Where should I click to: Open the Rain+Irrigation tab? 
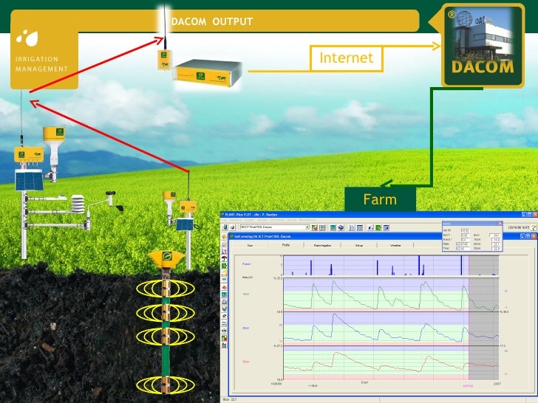click(322, 245)
